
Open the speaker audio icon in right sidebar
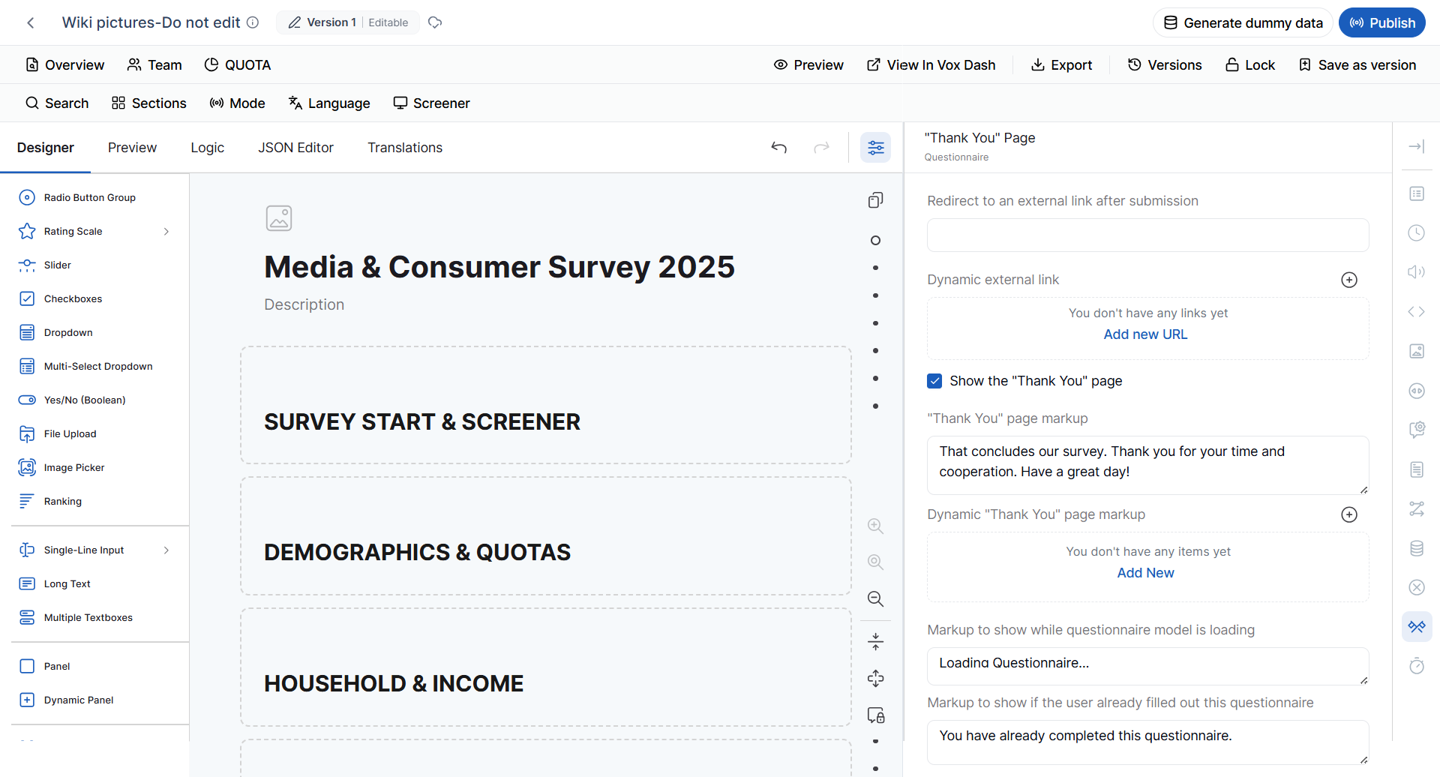1417,272
